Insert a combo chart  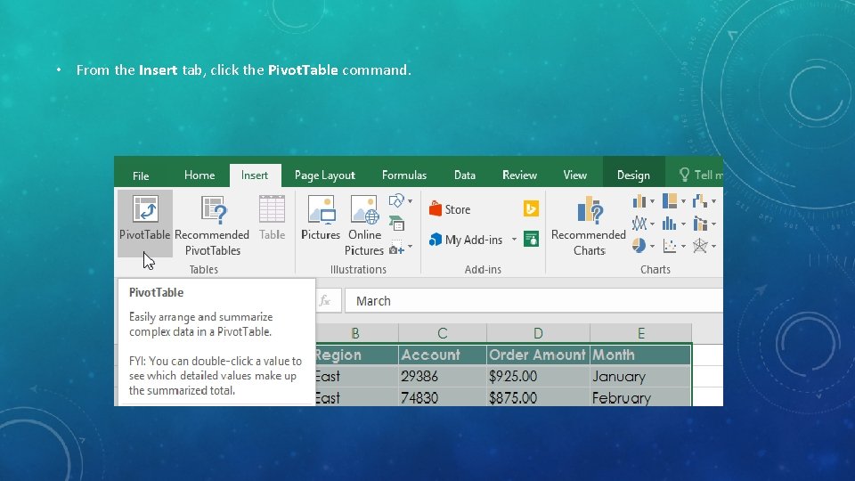(700, 224)
